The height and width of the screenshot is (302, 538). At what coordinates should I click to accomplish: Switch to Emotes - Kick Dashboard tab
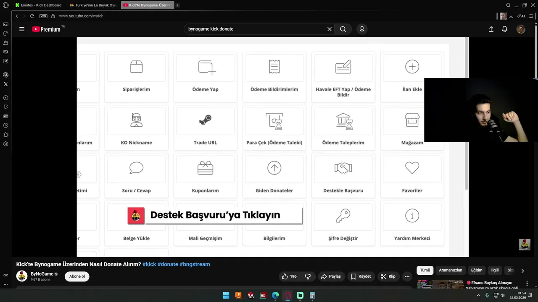[38, 5]
